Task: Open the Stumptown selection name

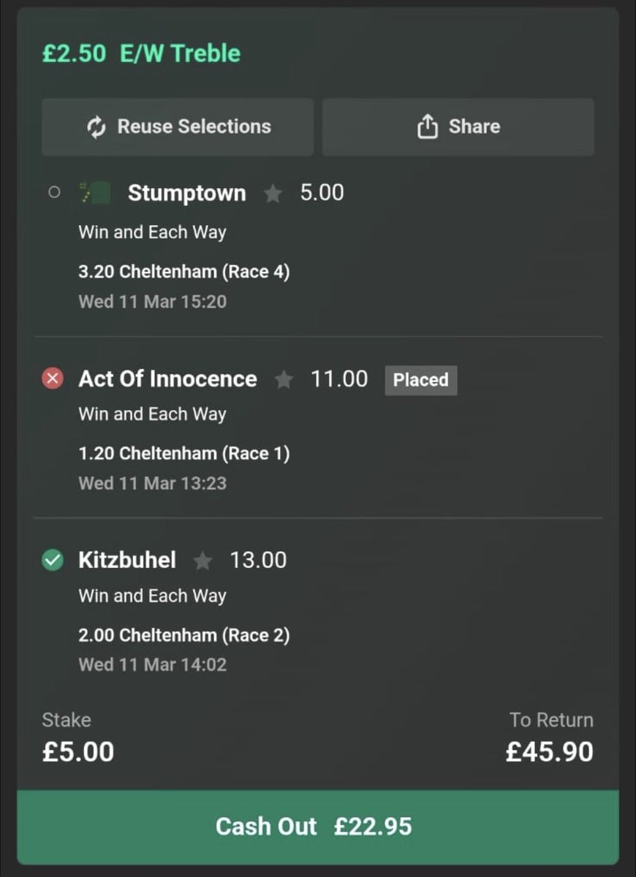Action: click(186, 193)
